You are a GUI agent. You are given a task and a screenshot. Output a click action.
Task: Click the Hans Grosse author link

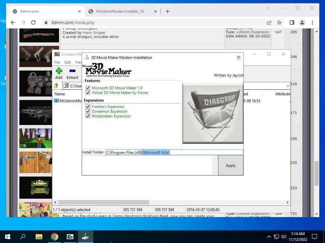[x=94, y=33]
